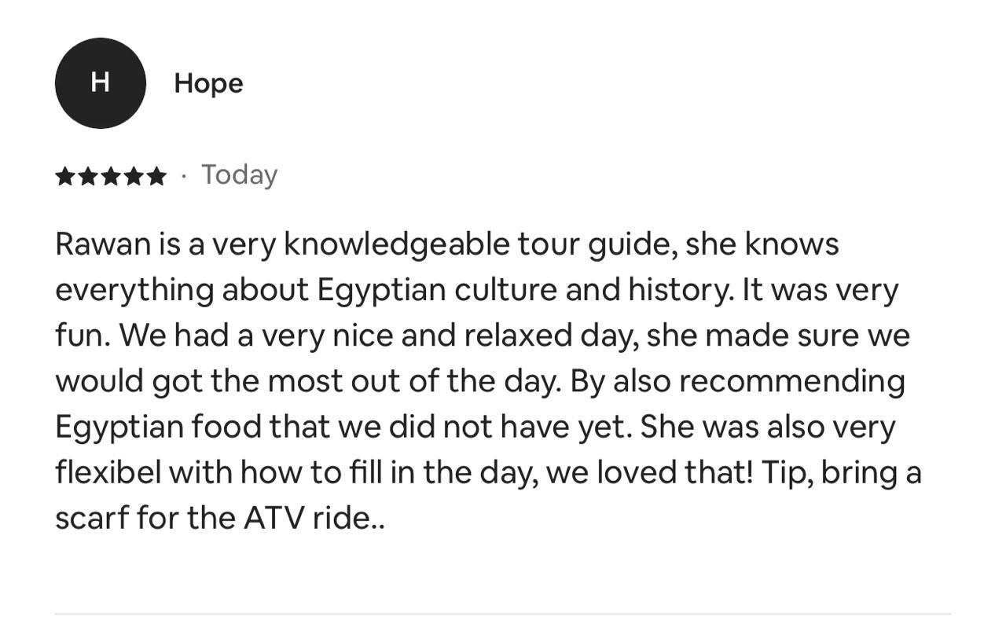Click the third star of the rating
This screenshot has width=1006, height=620.
click(x=111, y=176)
